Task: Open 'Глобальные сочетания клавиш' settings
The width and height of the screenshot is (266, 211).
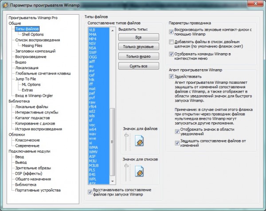Action: pos(43,74)
